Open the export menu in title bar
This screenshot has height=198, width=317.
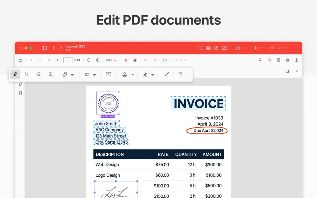pyautogui.click(x=258, y=48)
